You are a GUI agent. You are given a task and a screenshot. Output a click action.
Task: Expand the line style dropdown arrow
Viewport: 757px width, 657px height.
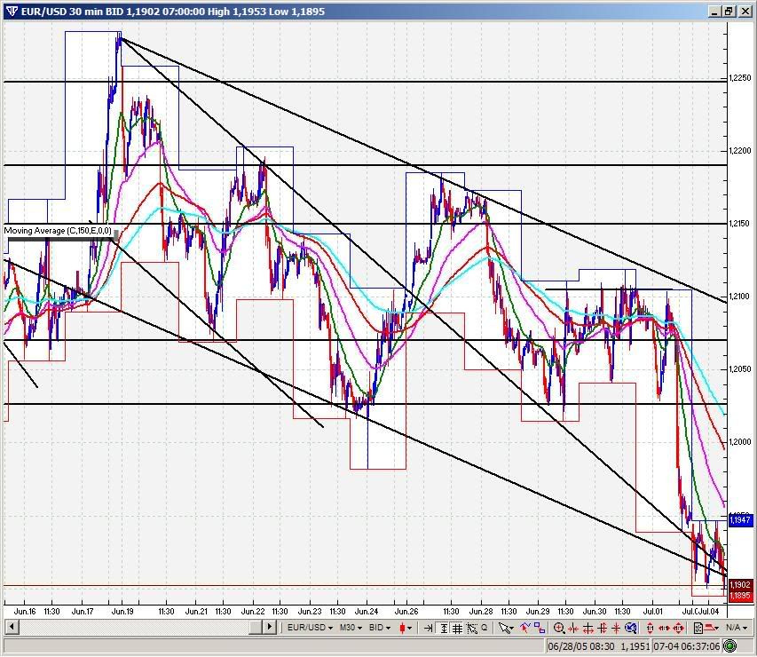point(717,628)
